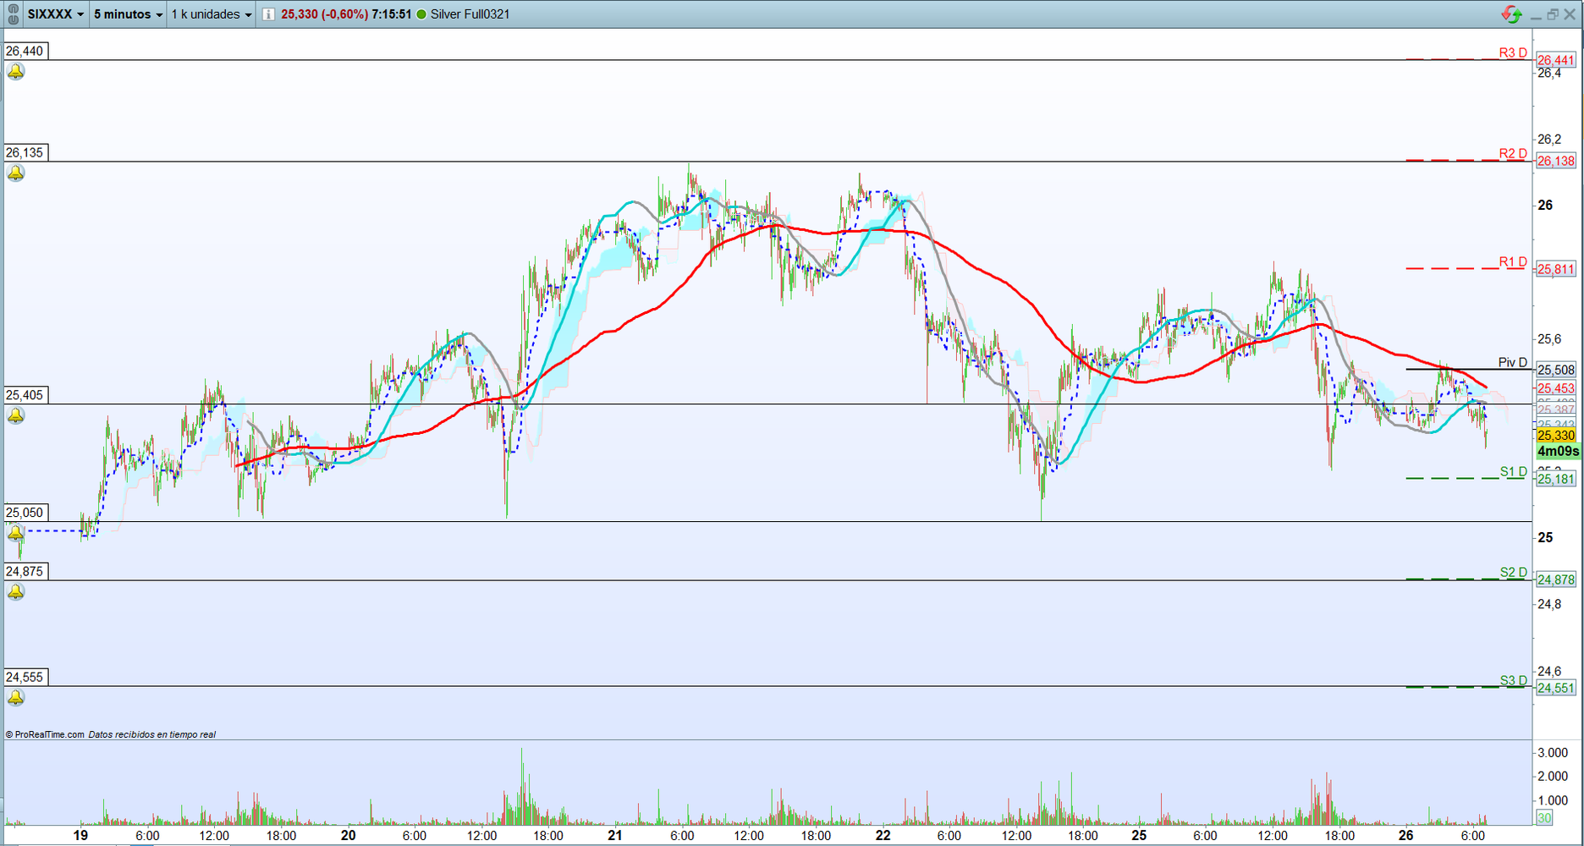Viewport: 1584px width, 846px height.
Task: Click the instrument info icon
Action: 268,14
